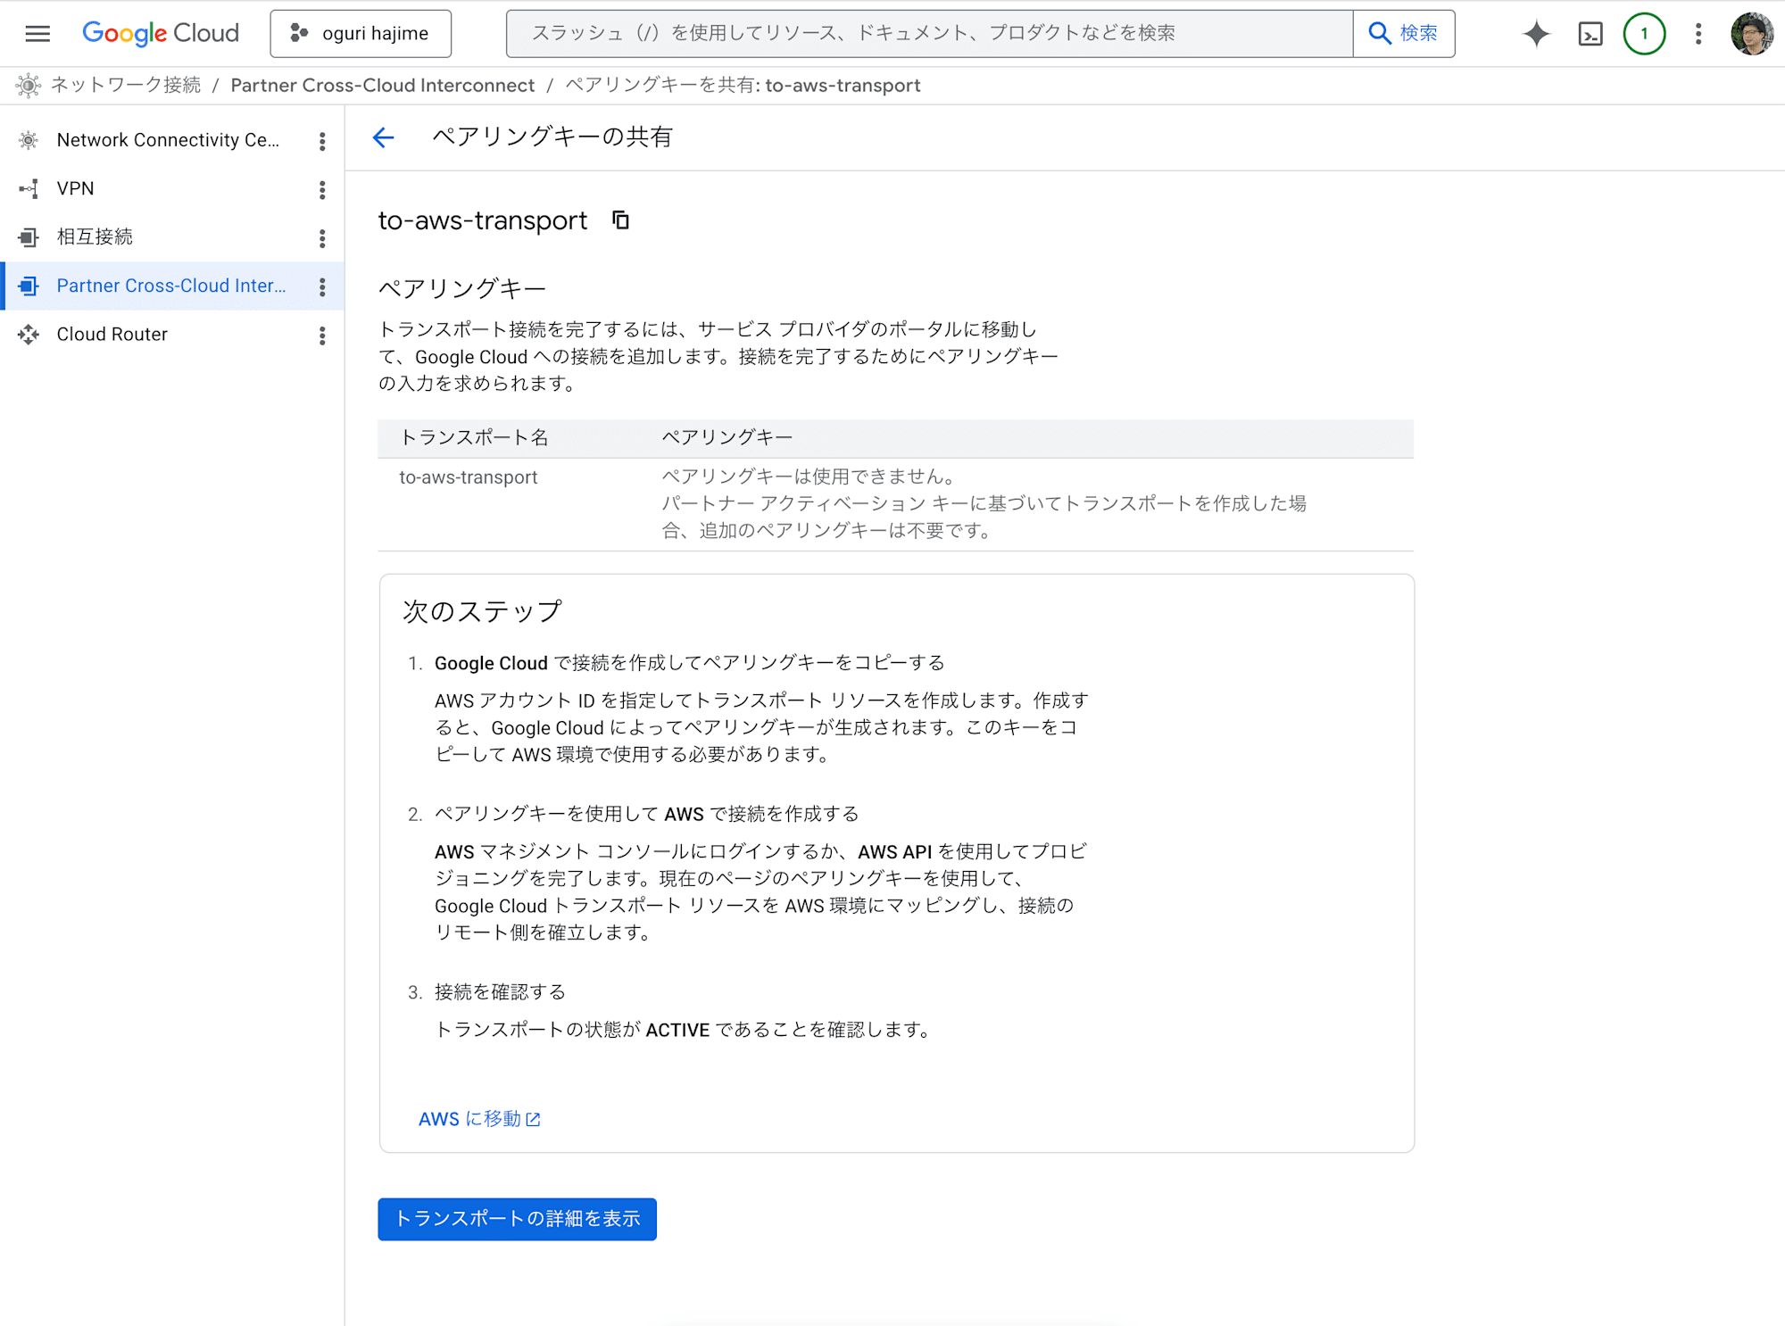Screen dimensions: 1785x1326
Task: Click the トランスポートの詳細を表示 button
Action: (517, 1218)
